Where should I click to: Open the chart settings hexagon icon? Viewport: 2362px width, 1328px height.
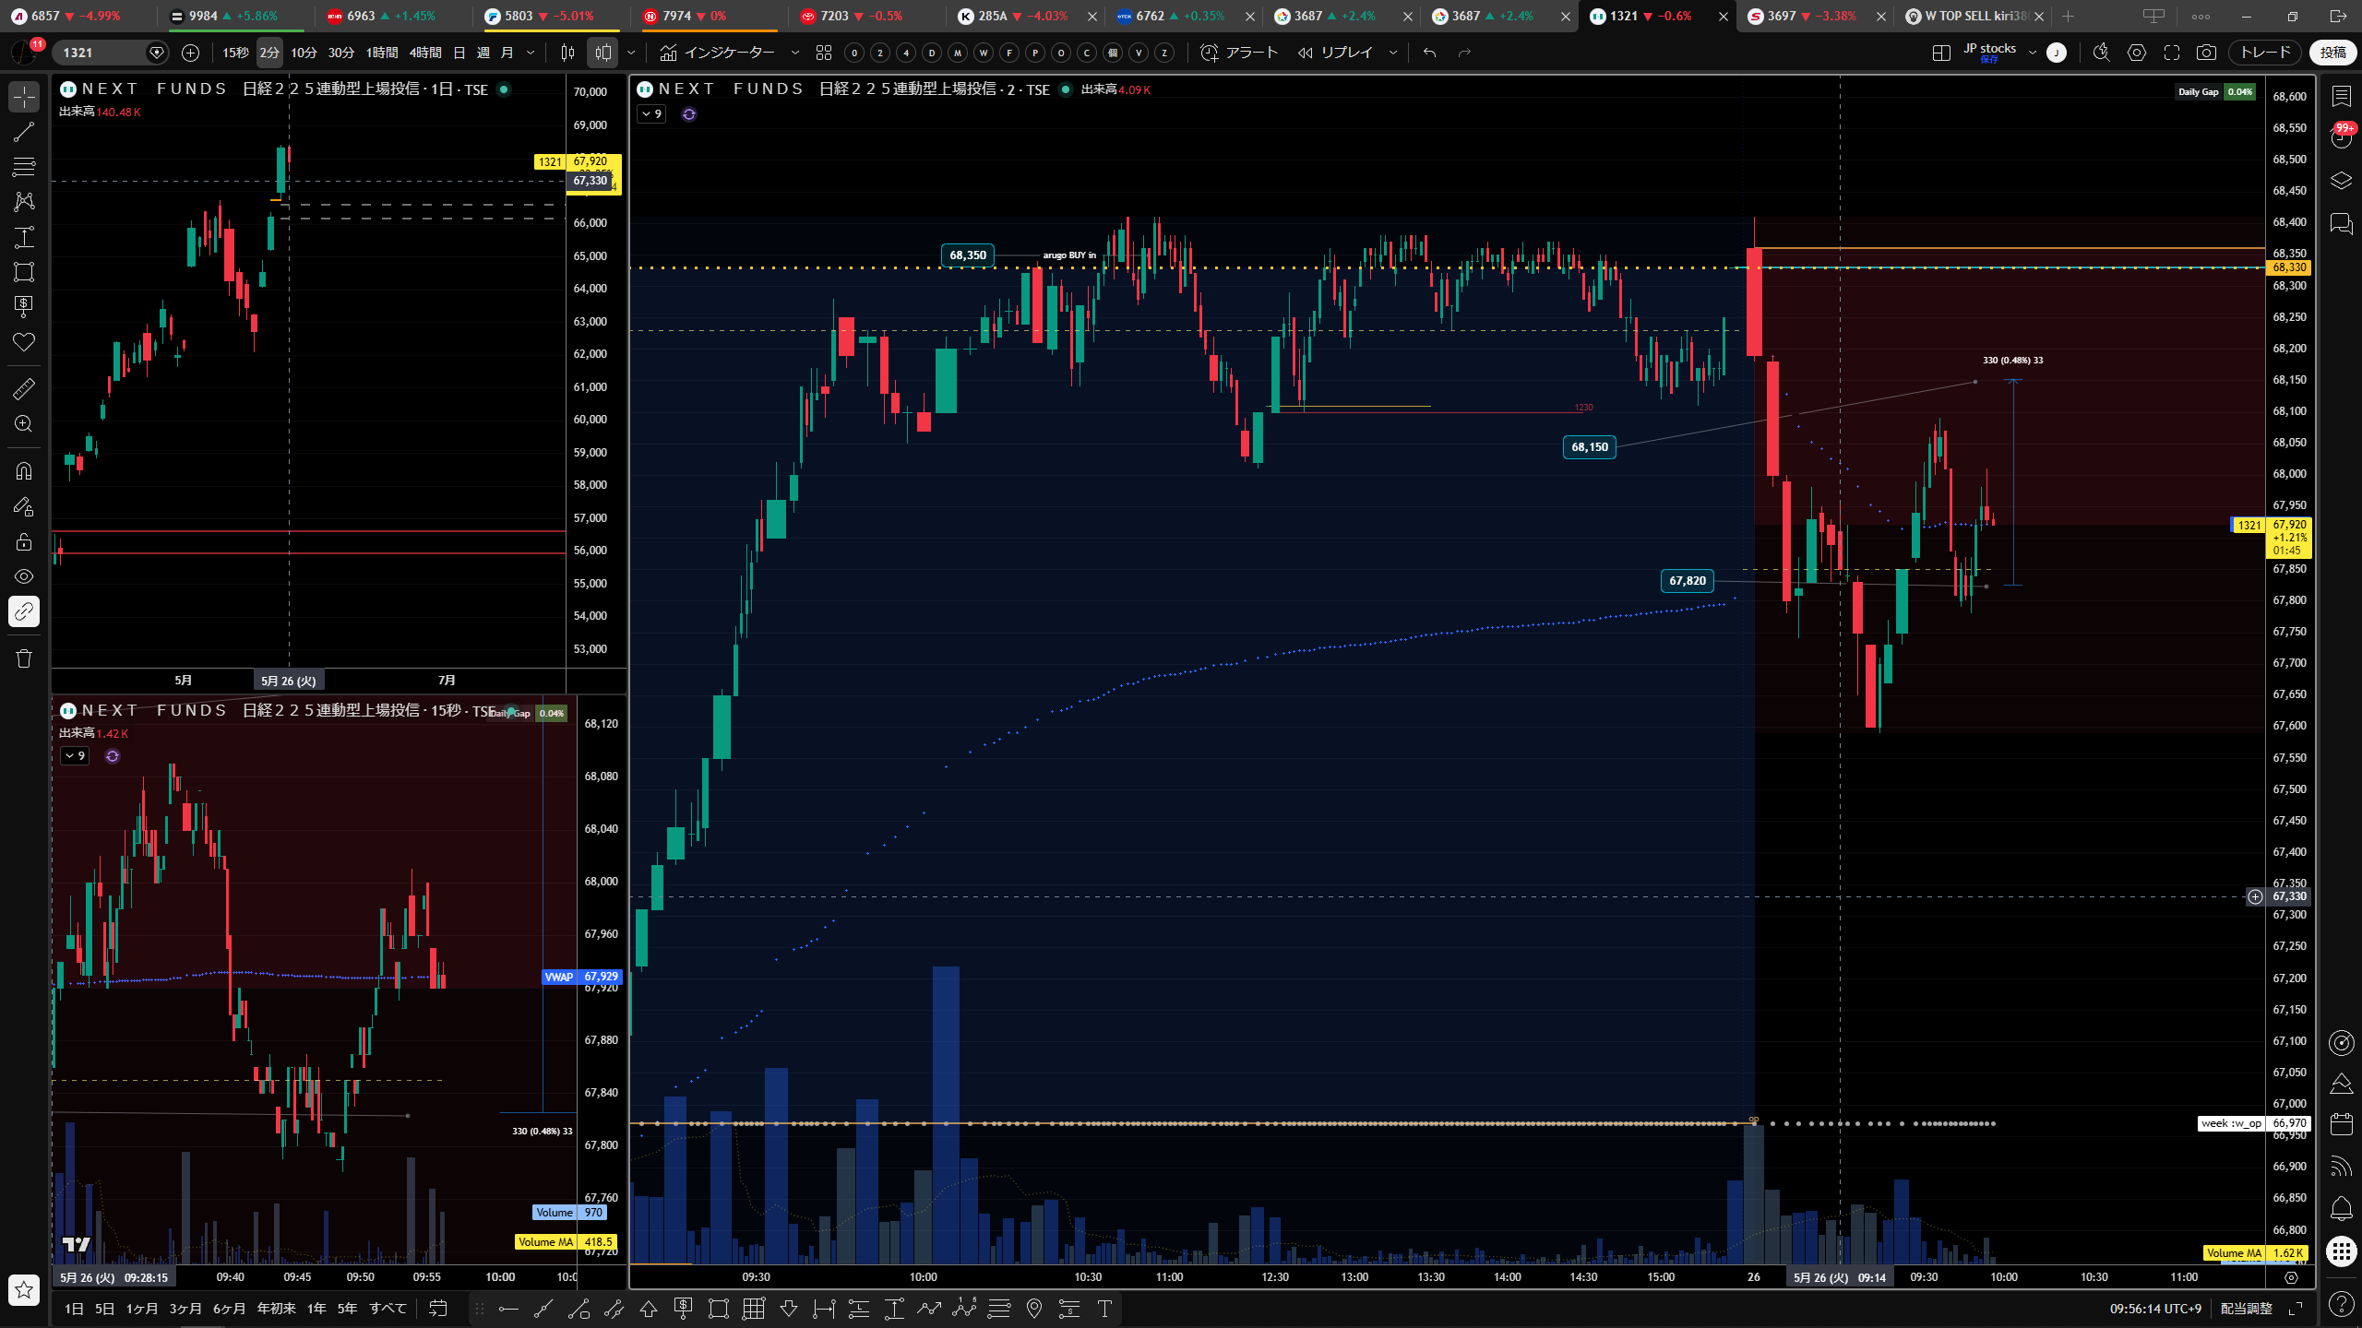pyautogui.click(x=2137, y=53)
